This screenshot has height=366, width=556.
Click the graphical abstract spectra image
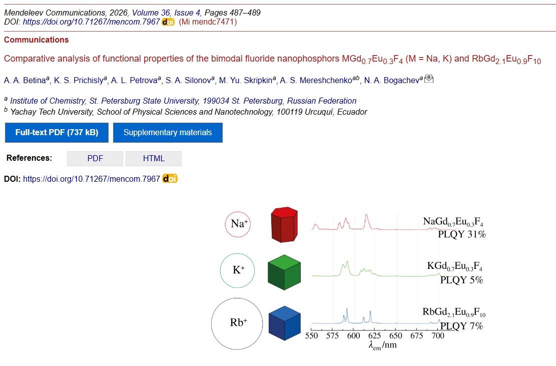pos(348,278)
